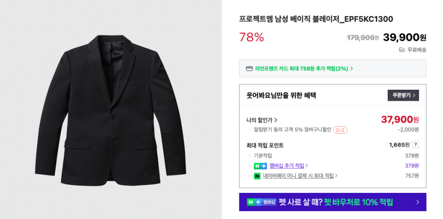Click the credit card icon in the 라인프렌즈 banner
Screen dimensions: 443x219
point(249,68)
